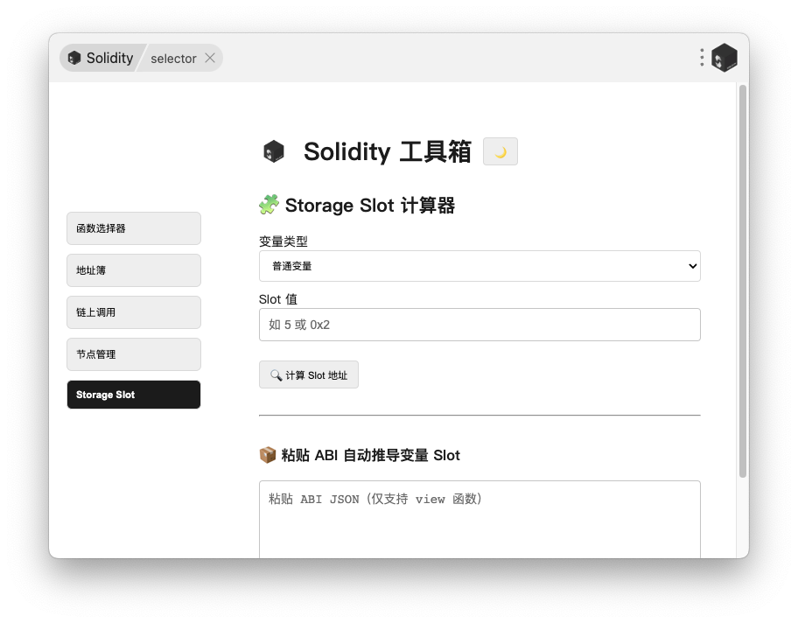Viewport: 798px width, 623px height.
Task: Toggle dark mode with the moon button
Action: (x=500, y=151)
